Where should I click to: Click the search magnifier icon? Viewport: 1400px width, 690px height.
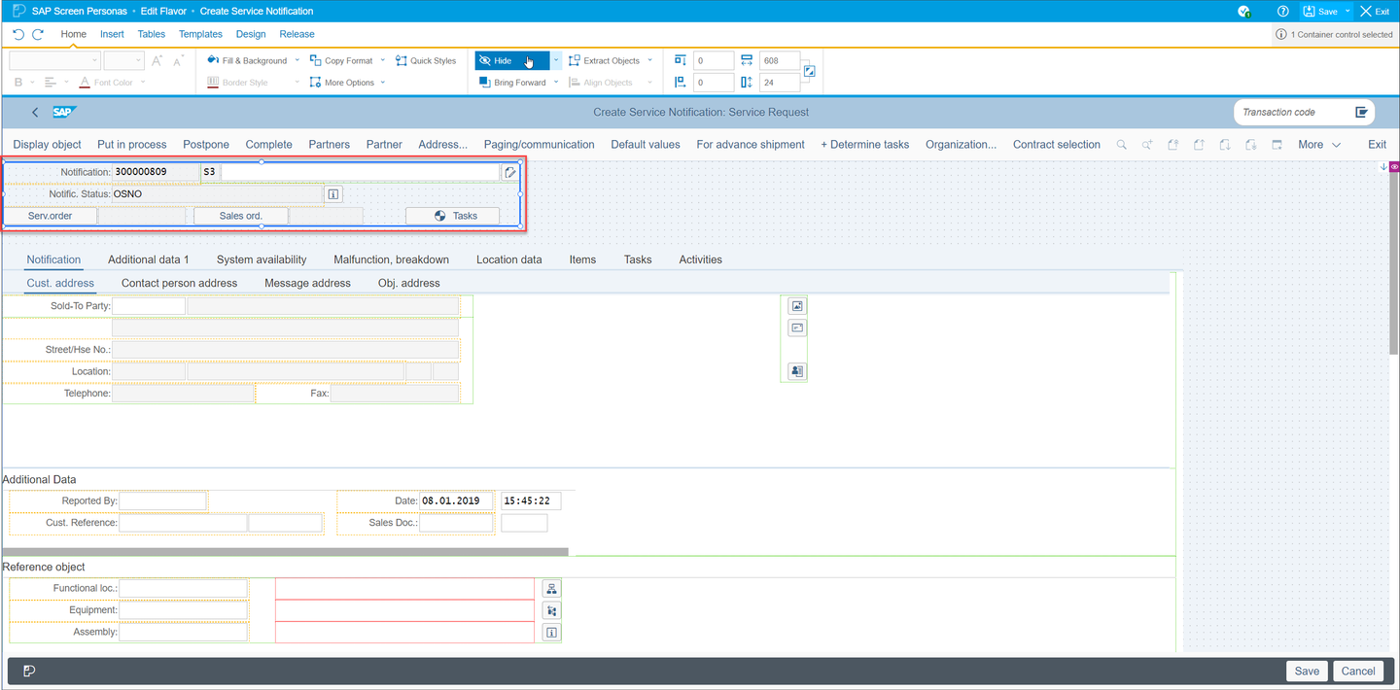[1122, 144]
